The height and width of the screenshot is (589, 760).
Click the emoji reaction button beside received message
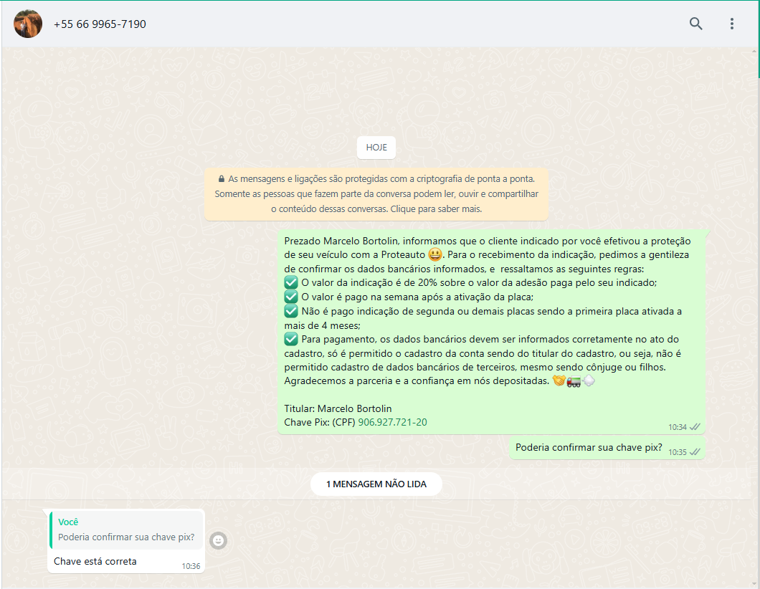click(x=218, y=540)
